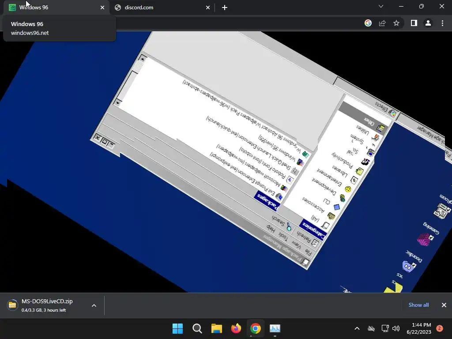Open the Help menu in Package Manager

(x=271, y=229)
